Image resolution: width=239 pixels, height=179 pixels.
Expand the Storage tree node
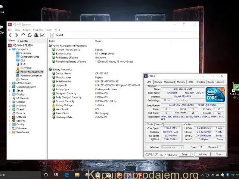click(x=10, y=102)
